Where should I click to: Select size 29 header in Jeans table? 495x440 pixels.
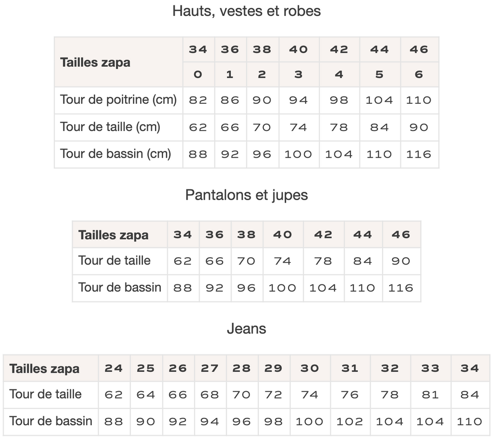[x=273, y=368]
